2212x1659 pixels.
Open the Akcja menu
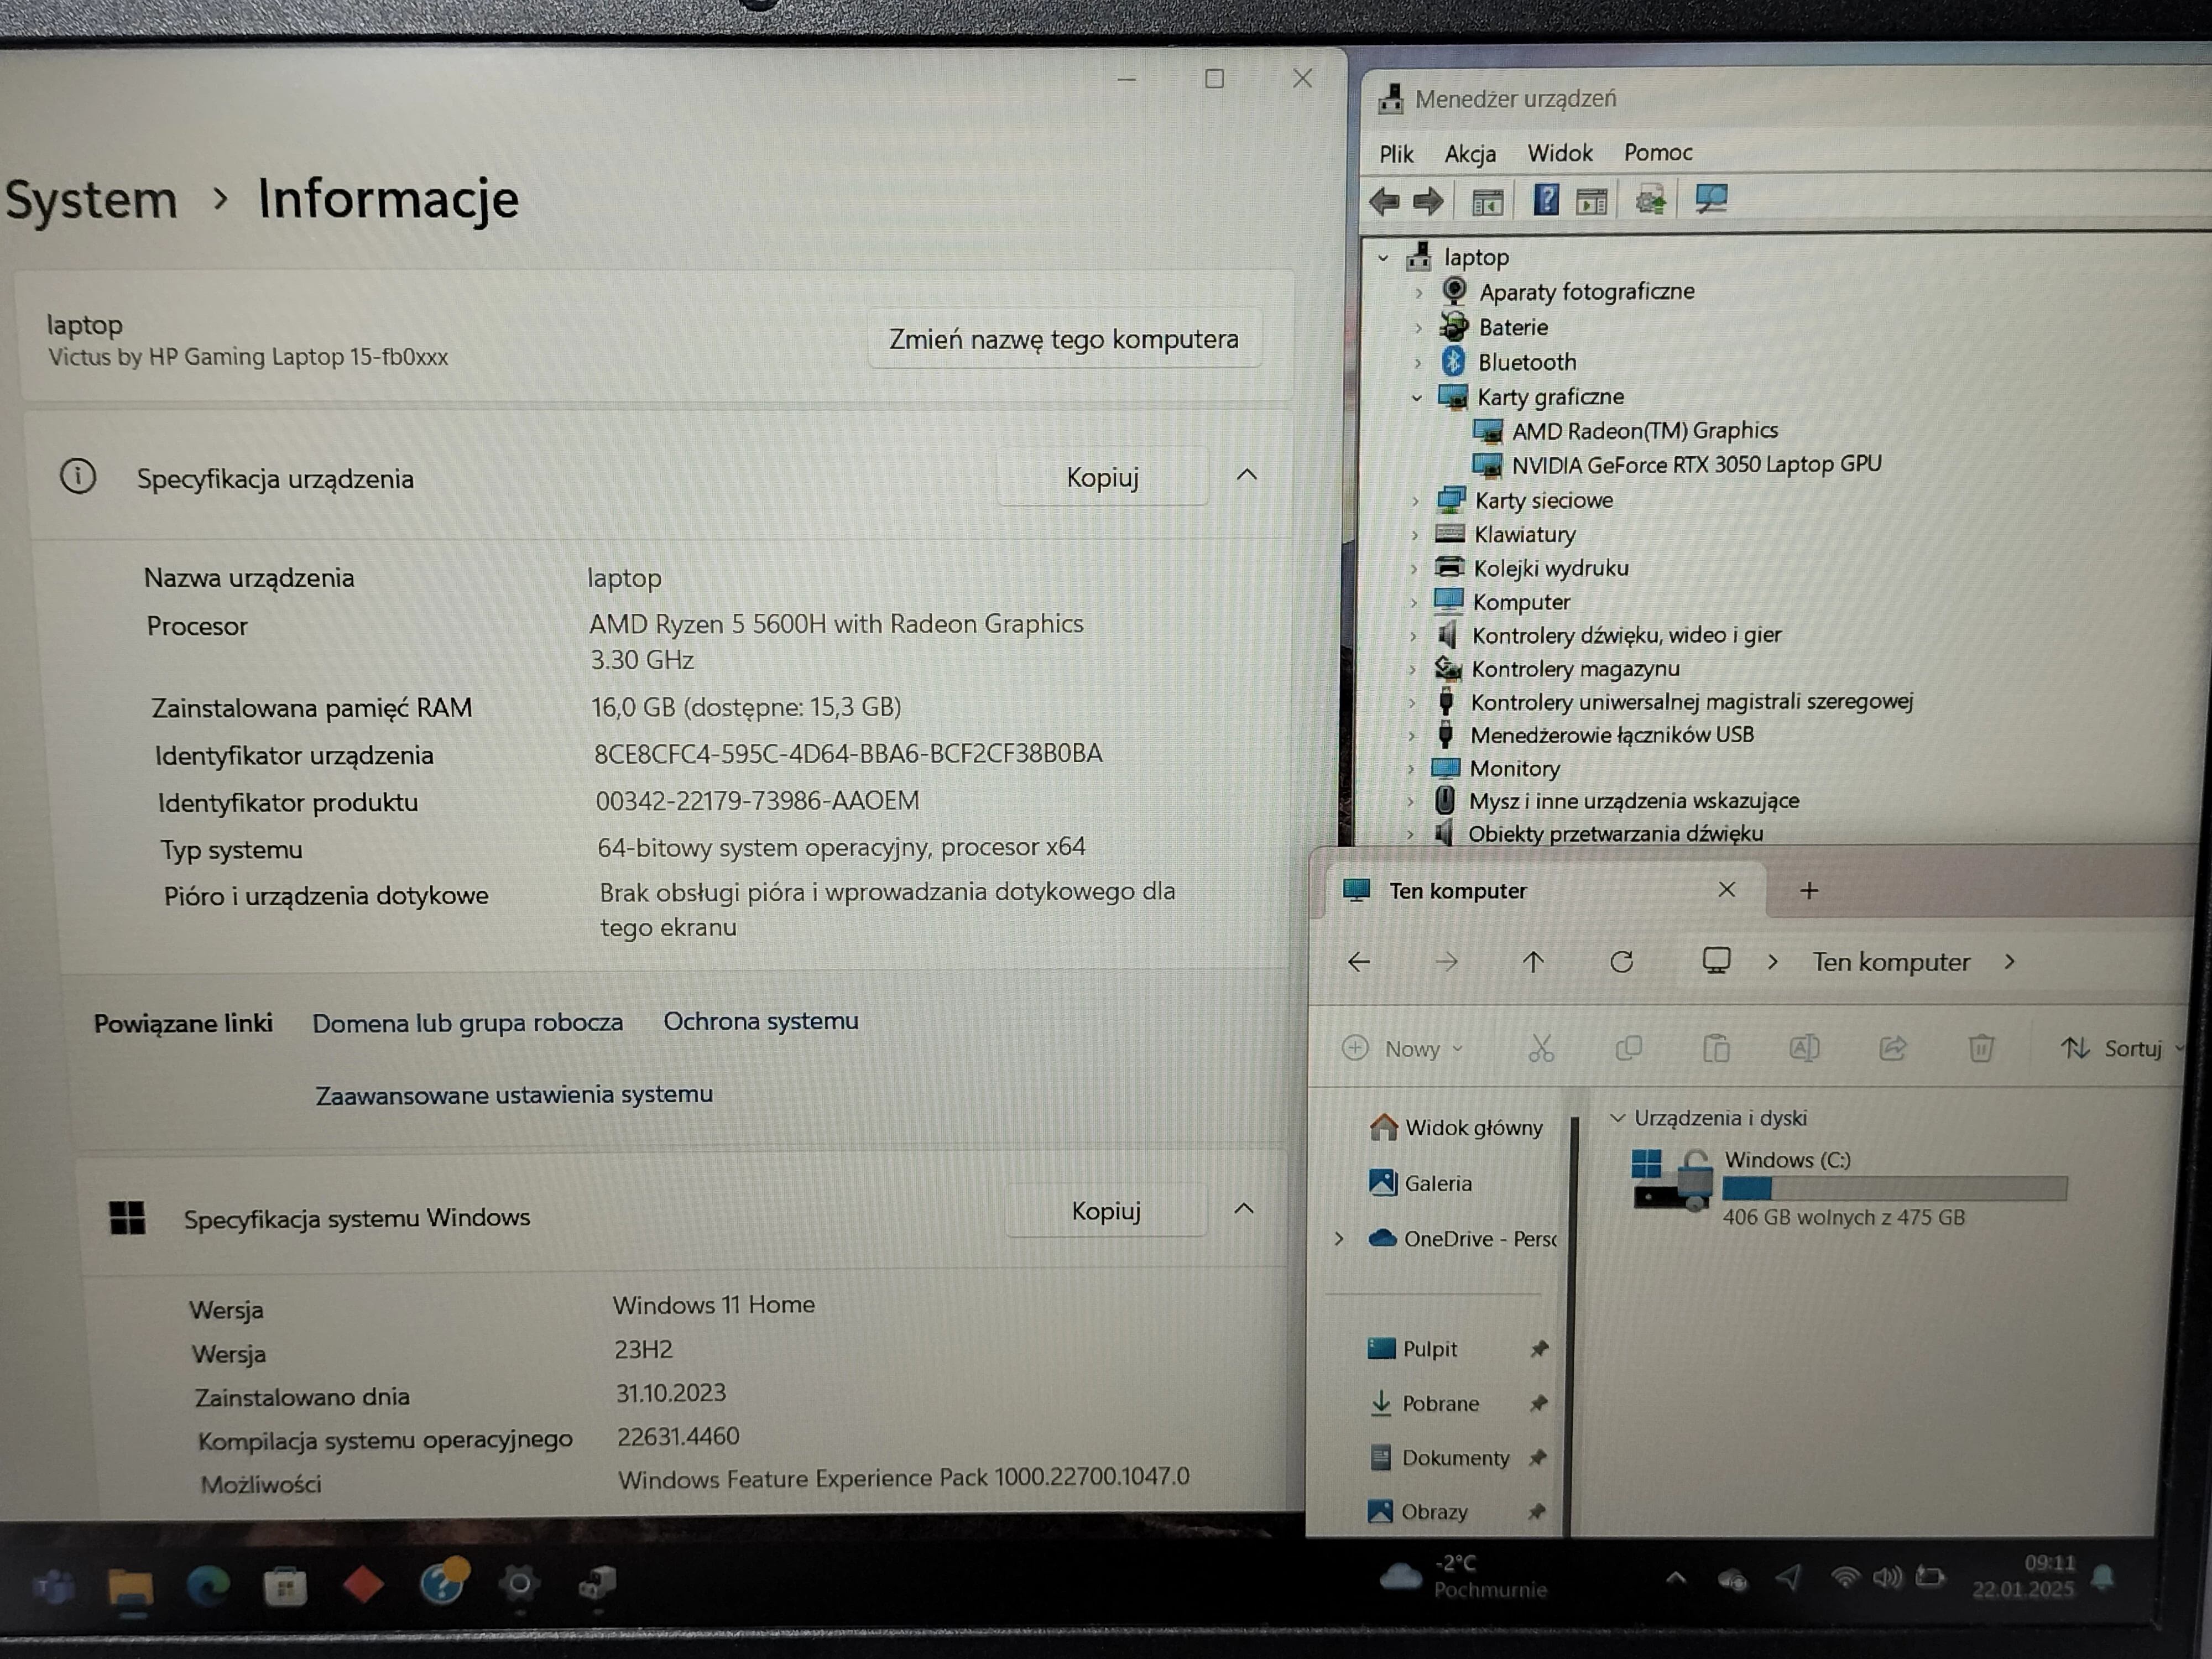point(1469,154)
